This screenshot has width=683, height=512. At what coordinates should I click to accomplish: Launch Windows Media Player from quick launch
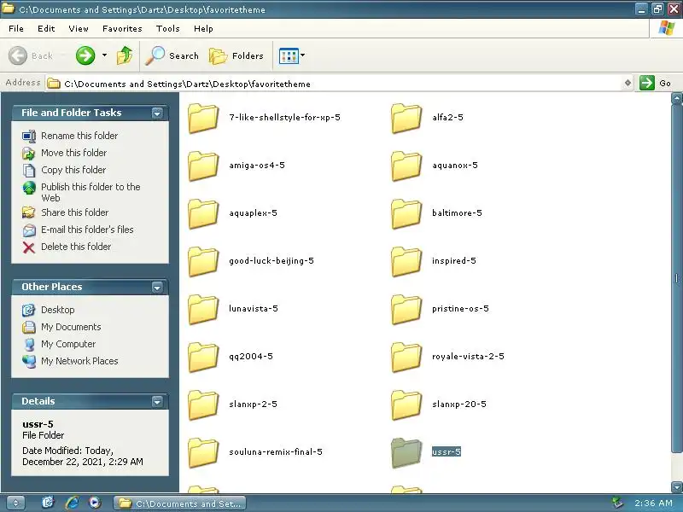coord(95,503)
